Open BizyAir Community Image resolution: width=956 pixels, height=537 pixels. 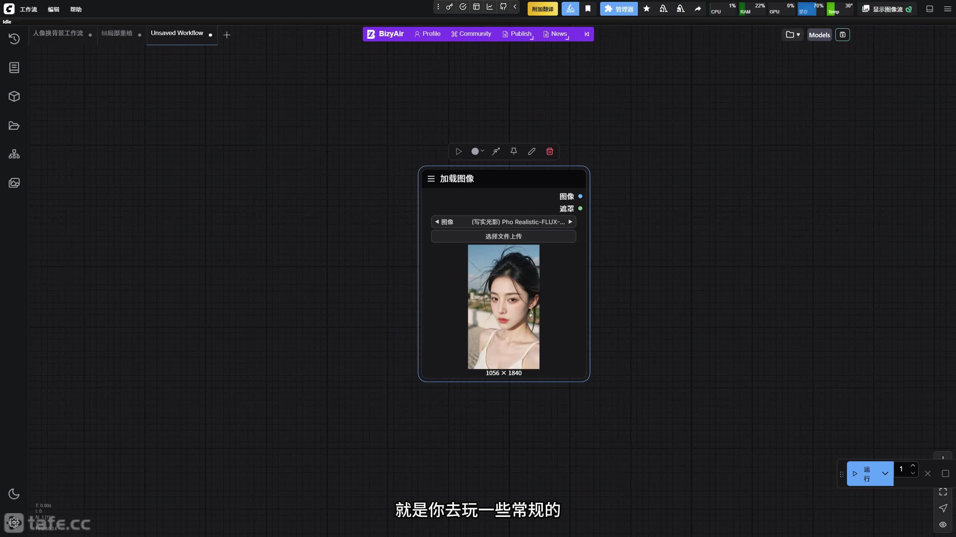pyautogui.click(x=471, y=34)
